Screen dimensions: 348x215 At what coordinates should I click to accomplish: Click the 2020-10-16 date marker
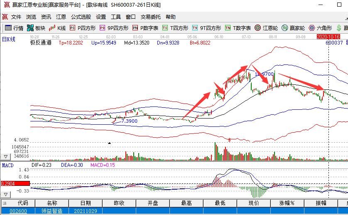click(x=328, y=37)
